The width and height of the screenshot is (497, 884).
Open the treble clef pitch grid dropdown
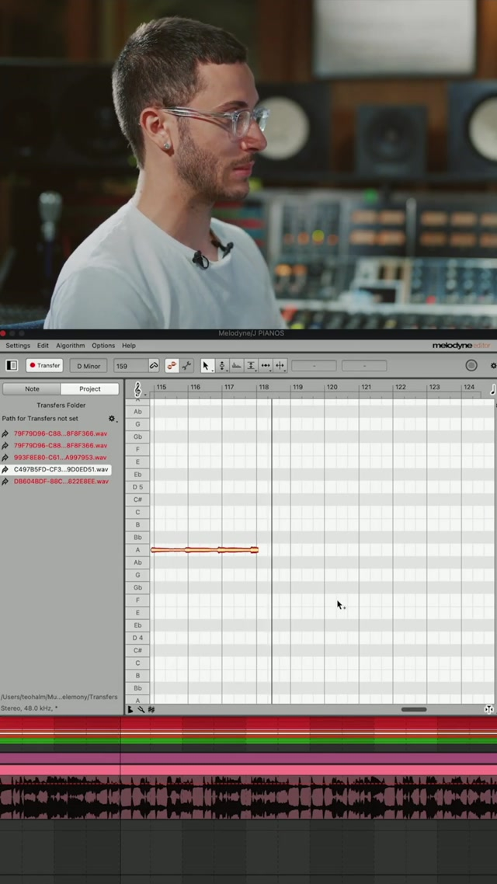pyautogui.click(x=139, y=389)
